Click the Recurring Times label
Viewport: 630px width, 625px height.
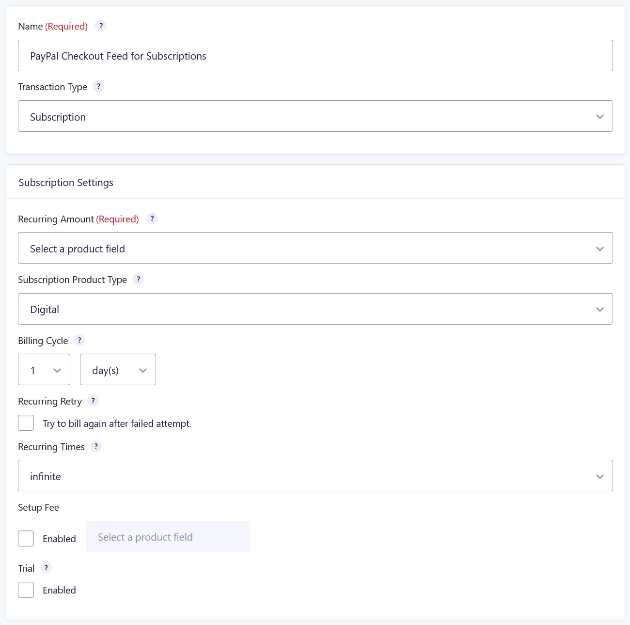51,447
